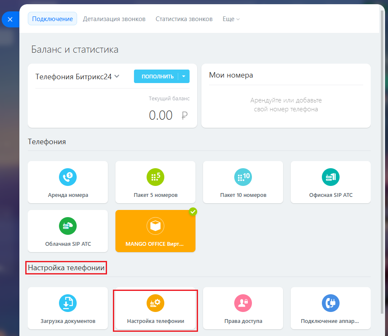
Task: Click the Настройка телефонии section heading
Action: [66, 268]
